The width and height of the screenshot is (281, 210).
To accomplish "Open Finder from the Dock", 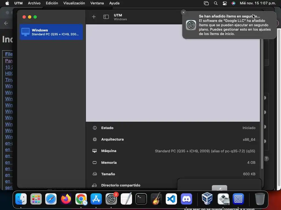I will [21, 199].
